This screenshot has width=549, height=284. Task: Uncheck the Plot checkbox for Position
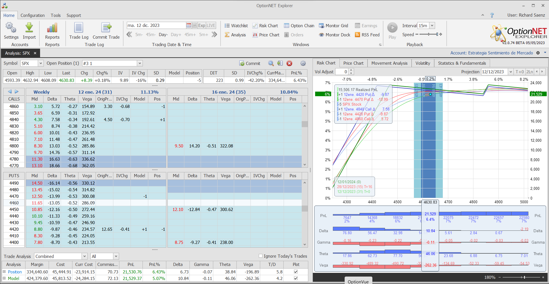pyautogui.click(x=296, y=272)
